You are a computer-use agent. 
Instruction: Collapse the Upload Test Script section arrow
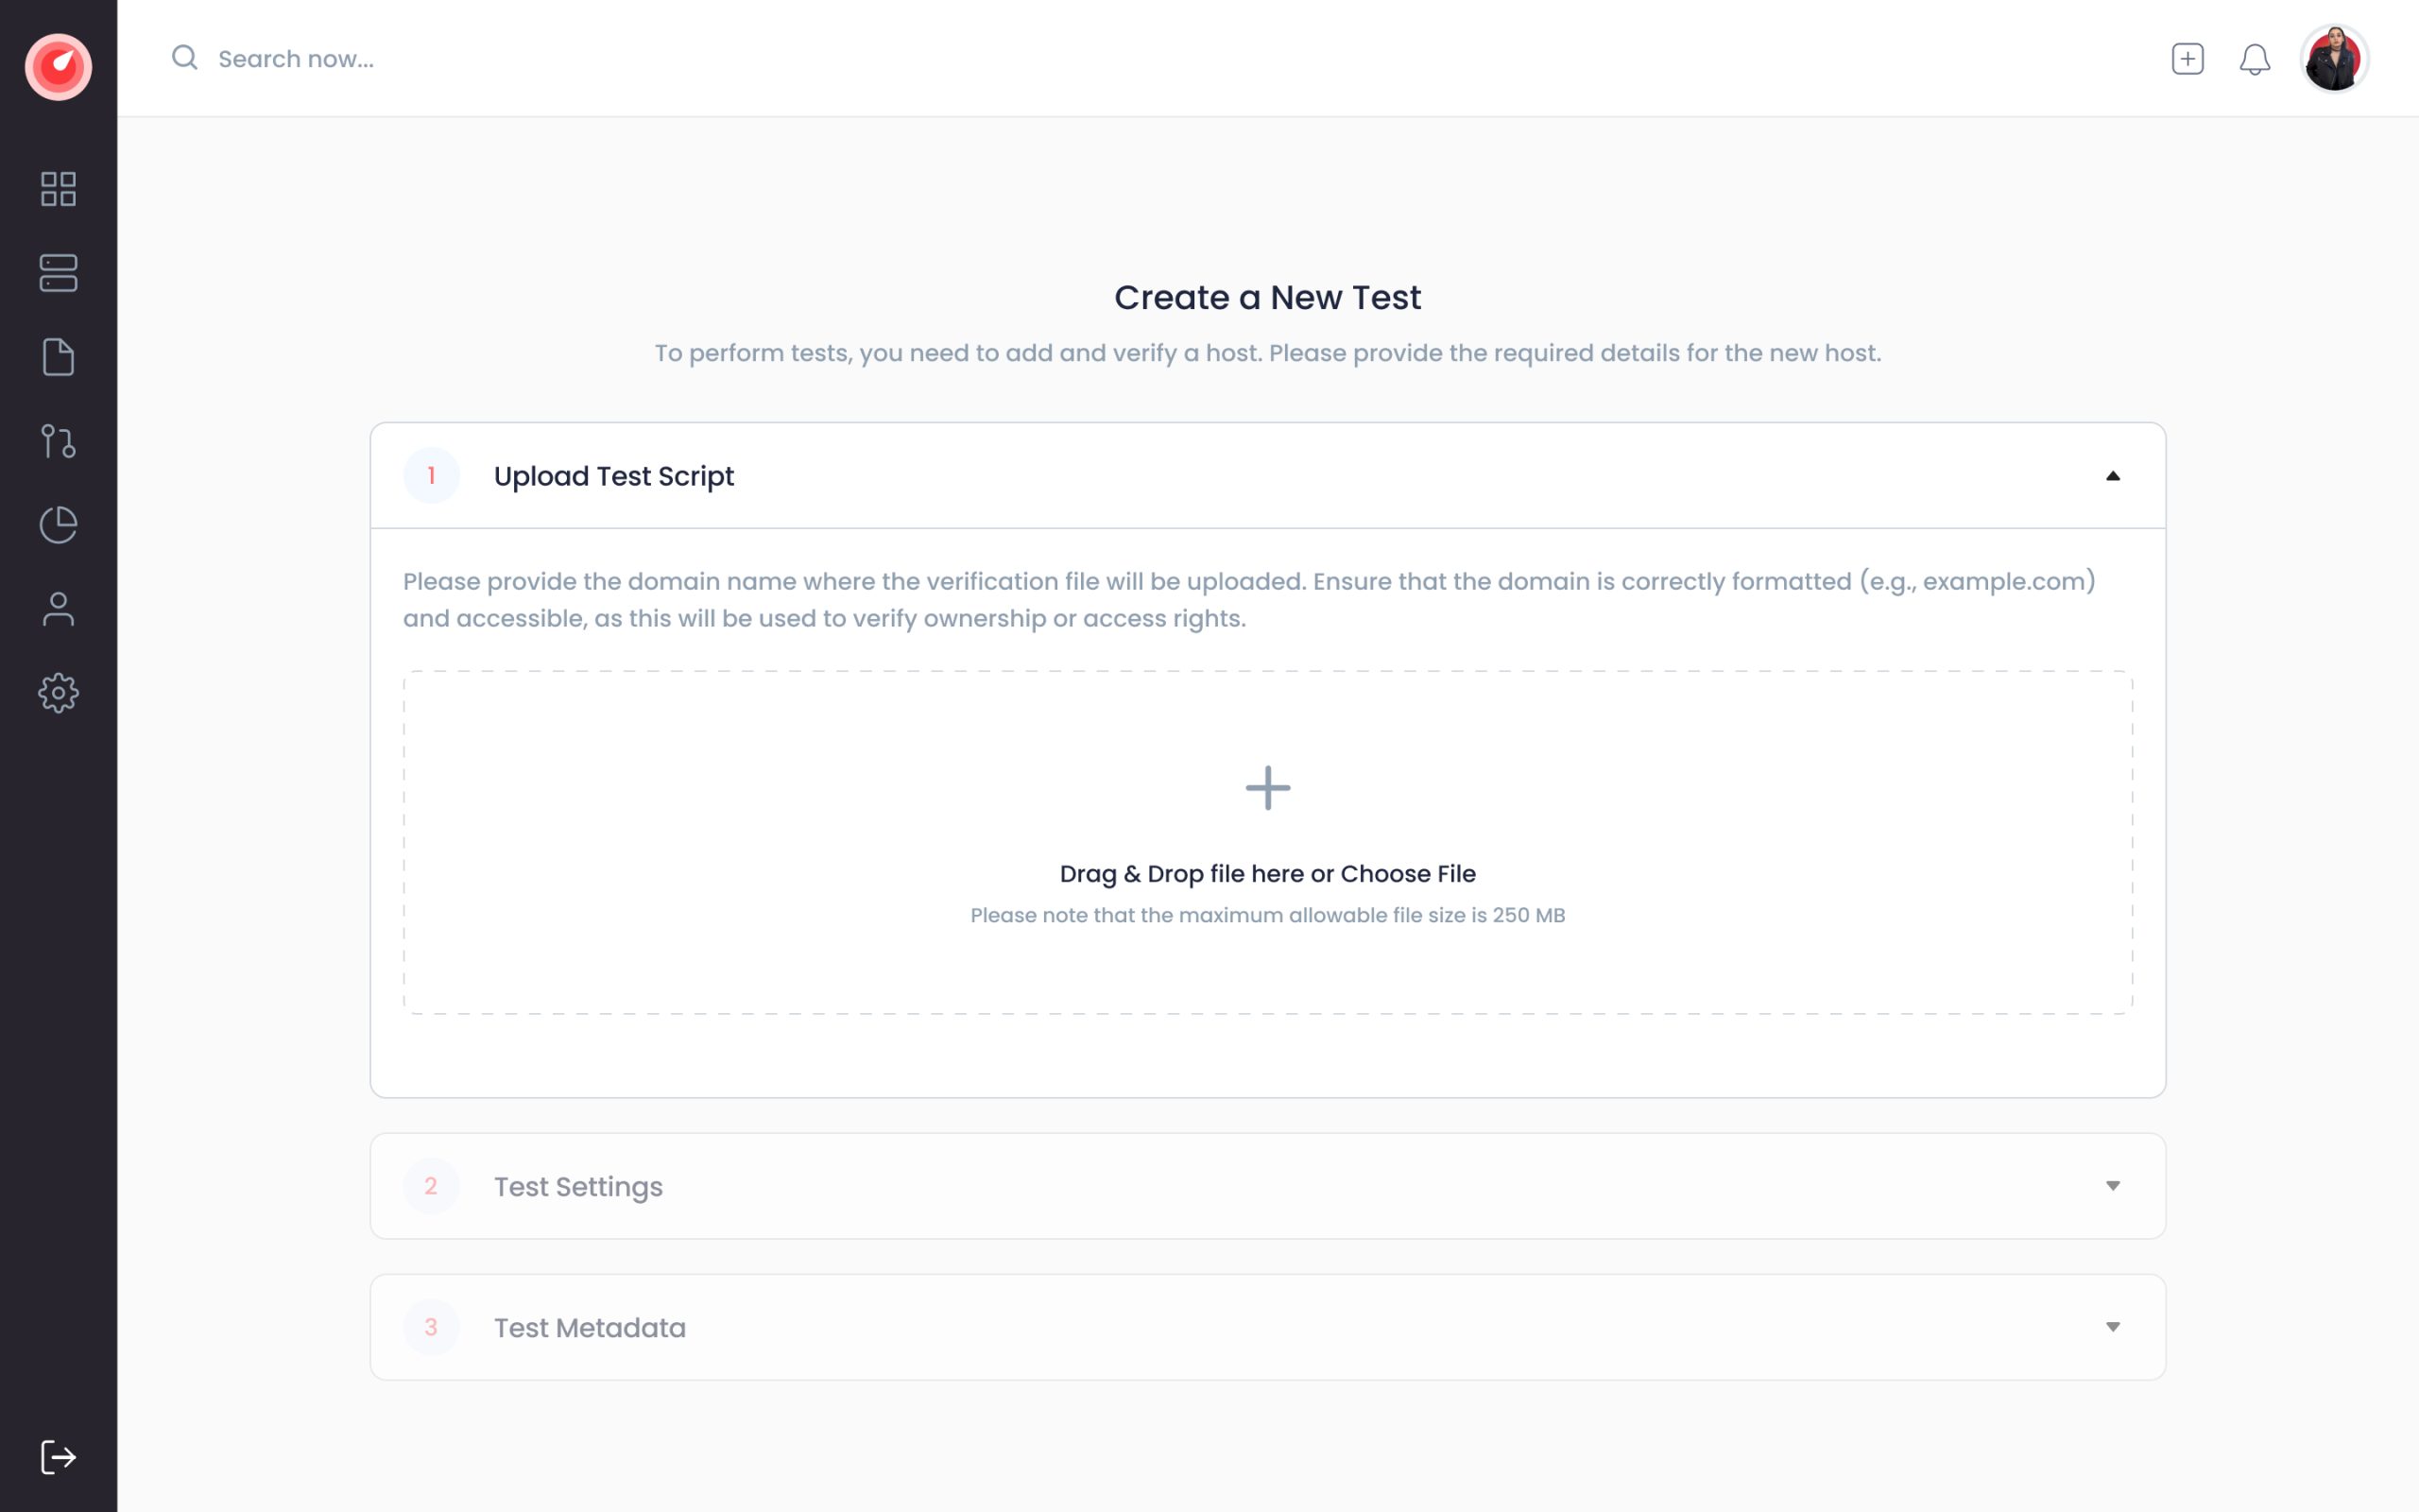click(2112, 476)
